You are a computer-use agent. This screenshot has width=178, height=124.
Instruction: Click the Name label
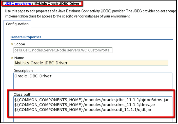click(19, 58)
